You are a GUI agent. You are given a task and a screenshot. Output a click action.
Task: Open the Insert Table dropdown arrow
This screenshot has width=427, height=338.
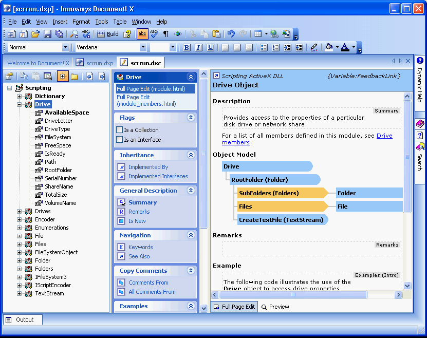(266, 34)
